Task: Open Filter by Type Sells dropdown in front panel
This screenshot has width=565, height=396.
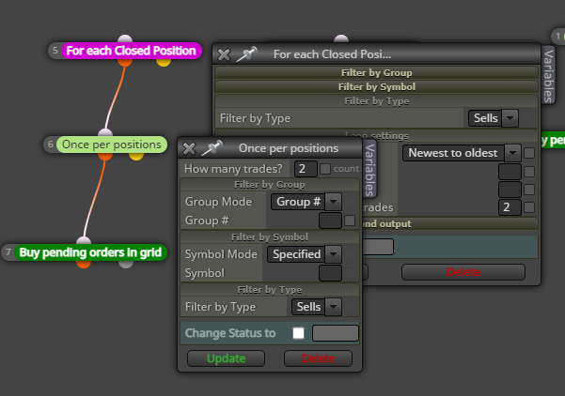Action: coord(317,307)
